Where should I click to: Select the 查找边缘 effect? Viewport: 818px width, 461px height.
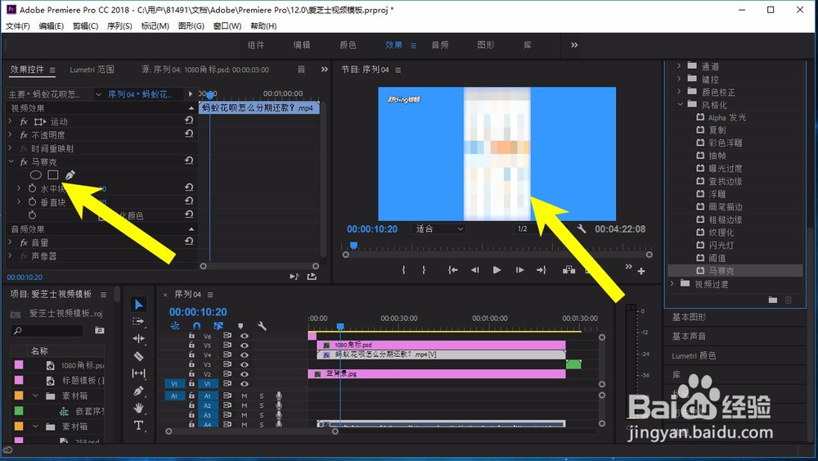click(725, 181)
